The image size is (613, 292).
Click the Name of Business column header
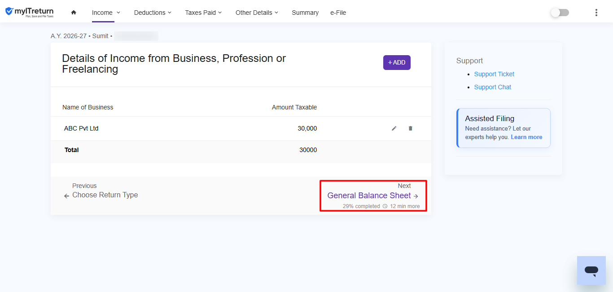pos(88,107)
